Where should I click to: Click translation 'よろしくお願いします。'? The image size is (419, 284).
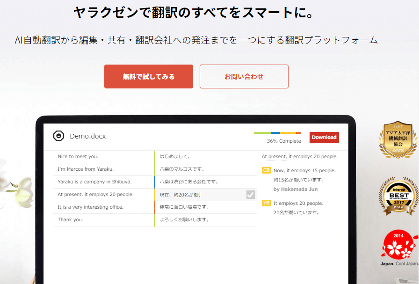[x=184, y=219]
